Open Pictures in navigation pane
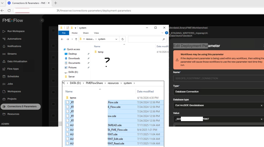 [72, 67]
